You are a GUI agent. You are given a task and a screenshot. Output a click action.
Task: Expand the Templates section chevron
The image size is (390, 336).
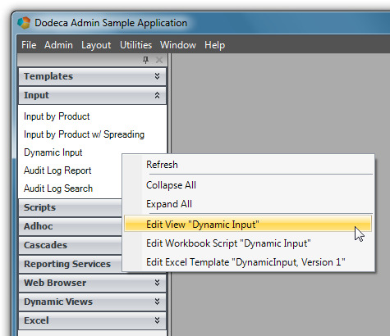tap(157, 76)
